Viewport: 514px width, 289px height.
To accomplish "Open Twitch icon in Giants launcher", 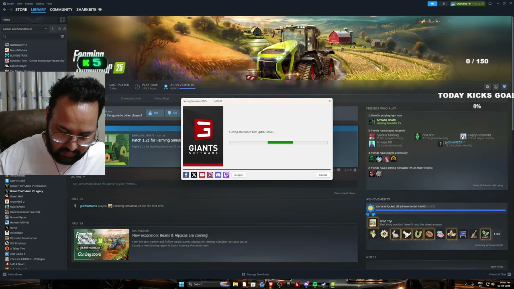I will point(226,175).
